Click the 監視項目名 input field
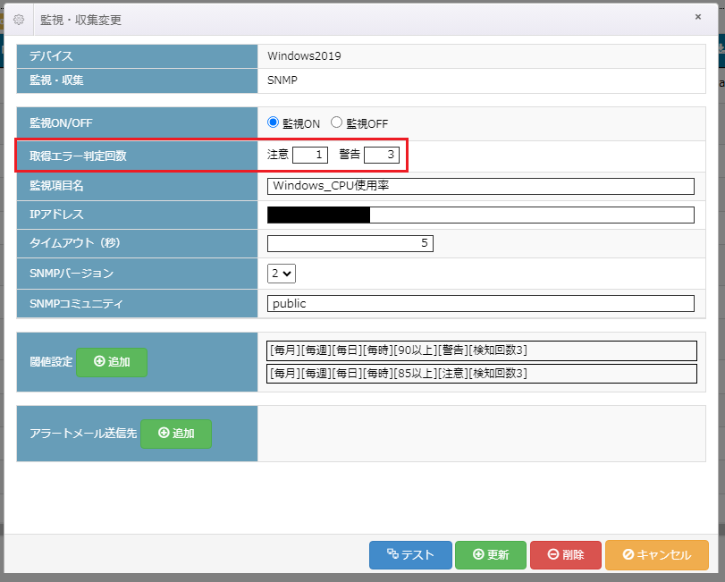 coord(481,186)
